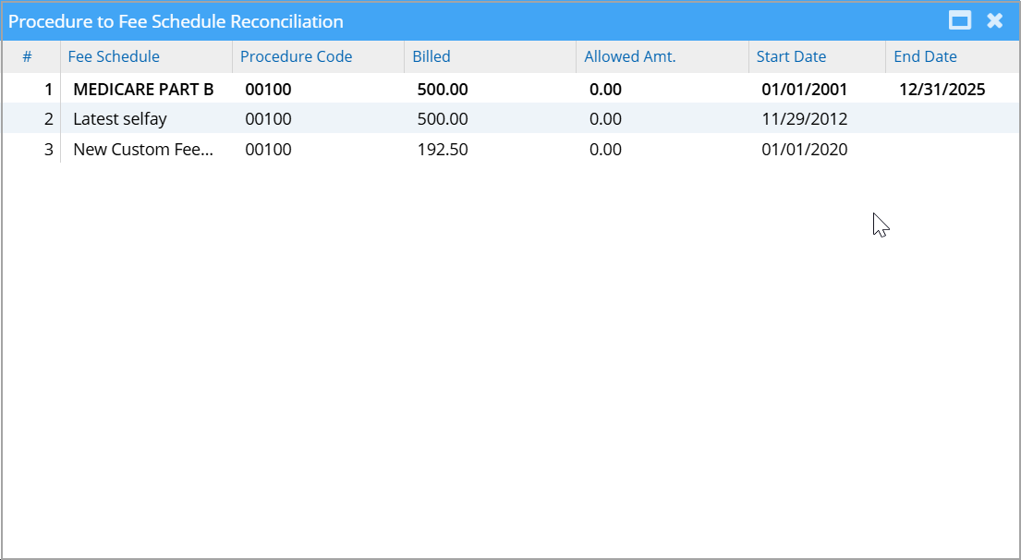Click row number 2 cell
Screen dimensions: 1021x560
tap(49, 119)
